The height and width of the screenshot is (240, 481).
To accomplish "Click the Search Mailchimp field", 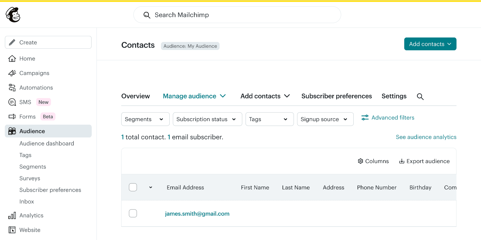I will coord(237,15).
